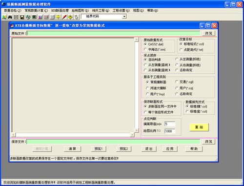Choose 多断面在同一文件中 save mode
This screenshot has height=186, width=244.
click(160, 106)
